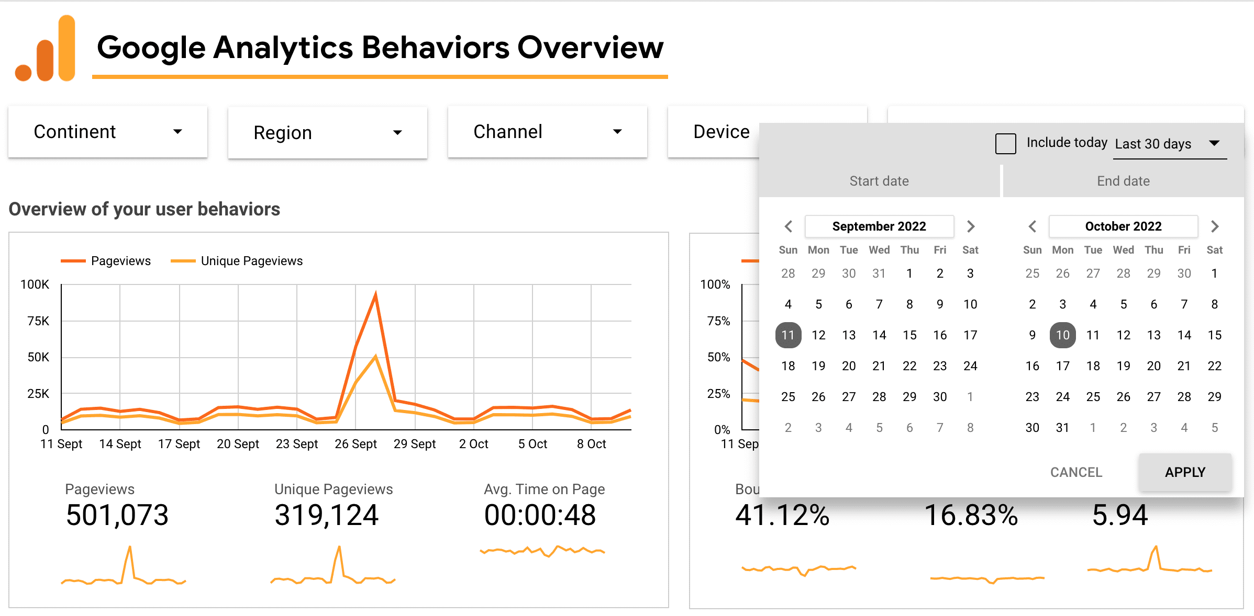Pick October 25 in end calendar
Image resolution: width=1254 pixels, height=616 pixels.
(1093, 397)
